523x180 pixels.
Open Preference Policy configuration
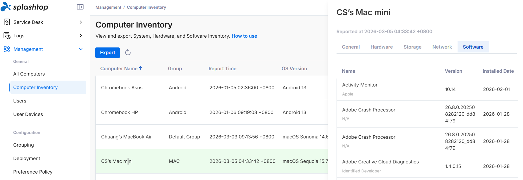click(33, 172)
